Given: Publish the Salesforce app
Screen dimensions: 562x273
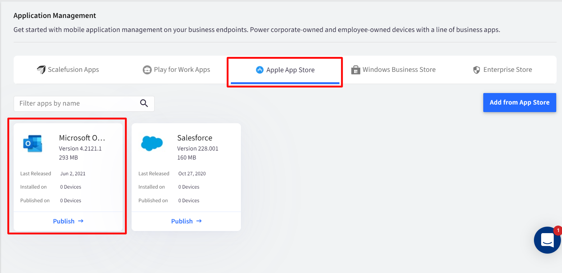Looking at the screenshot, I should click(x=186, y=221).
